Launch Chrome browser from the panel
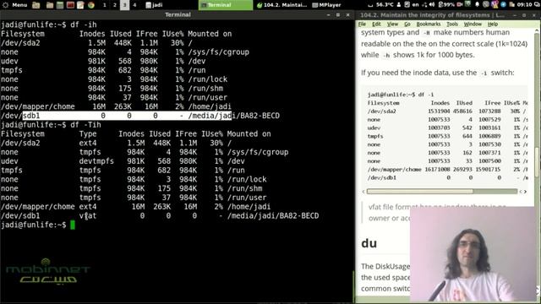 click(91, 5)
